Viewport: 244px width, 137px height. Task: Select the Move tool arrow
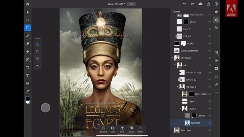pyautogui.click(x=28, y=12)
